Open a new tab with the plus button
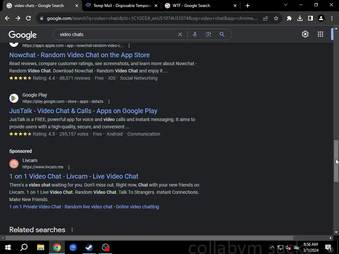The width and height of the screenshot is (339, 254). pos(248,6)
